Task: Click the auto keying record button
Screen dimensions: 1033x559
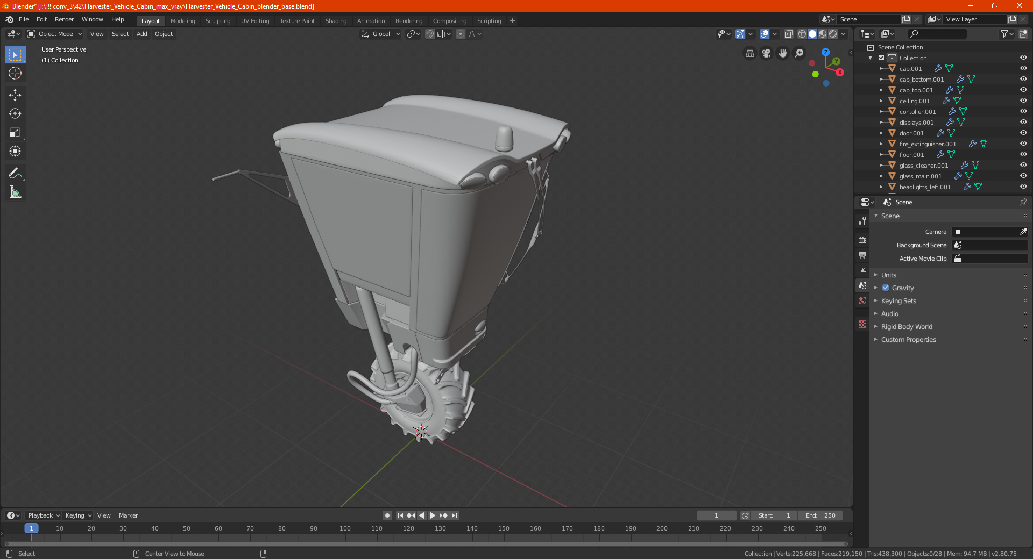Action: tap(387, 515)
